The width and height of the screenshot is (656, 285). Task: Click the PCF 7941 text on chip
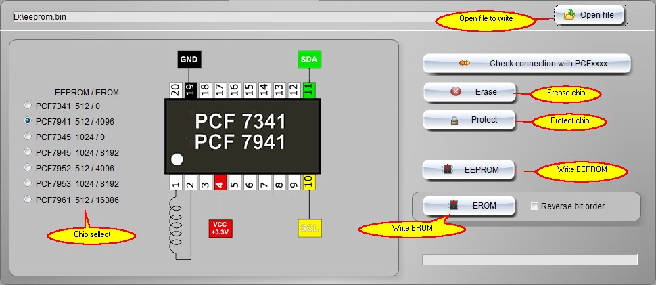click(x=241, y=142)
